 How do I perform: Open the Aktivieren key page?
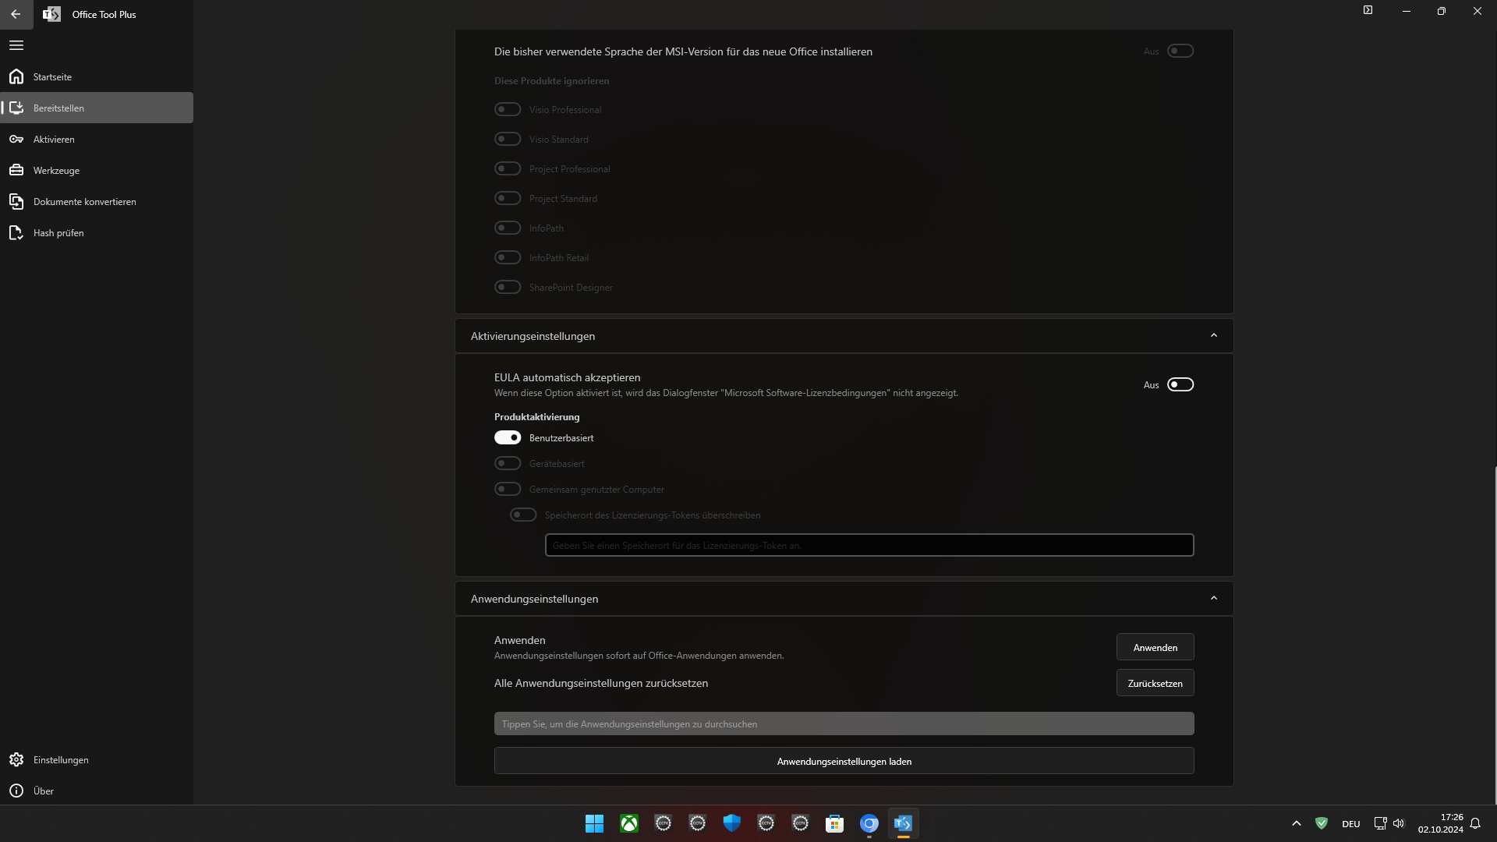coord(54,139)
